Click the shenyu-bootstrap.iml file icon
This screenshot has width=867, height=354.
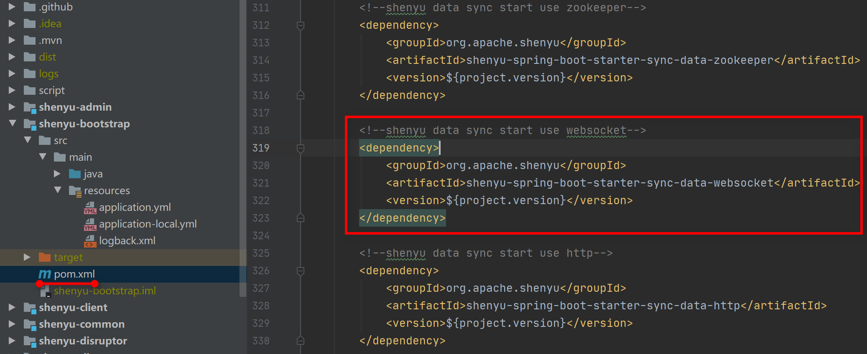pos(45,291)
